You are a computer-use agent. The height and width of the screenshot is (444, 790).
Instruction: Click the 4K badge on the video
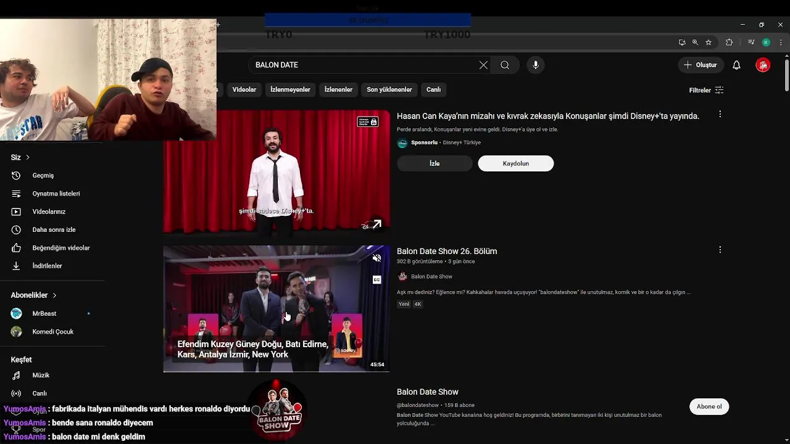(418, 304)
